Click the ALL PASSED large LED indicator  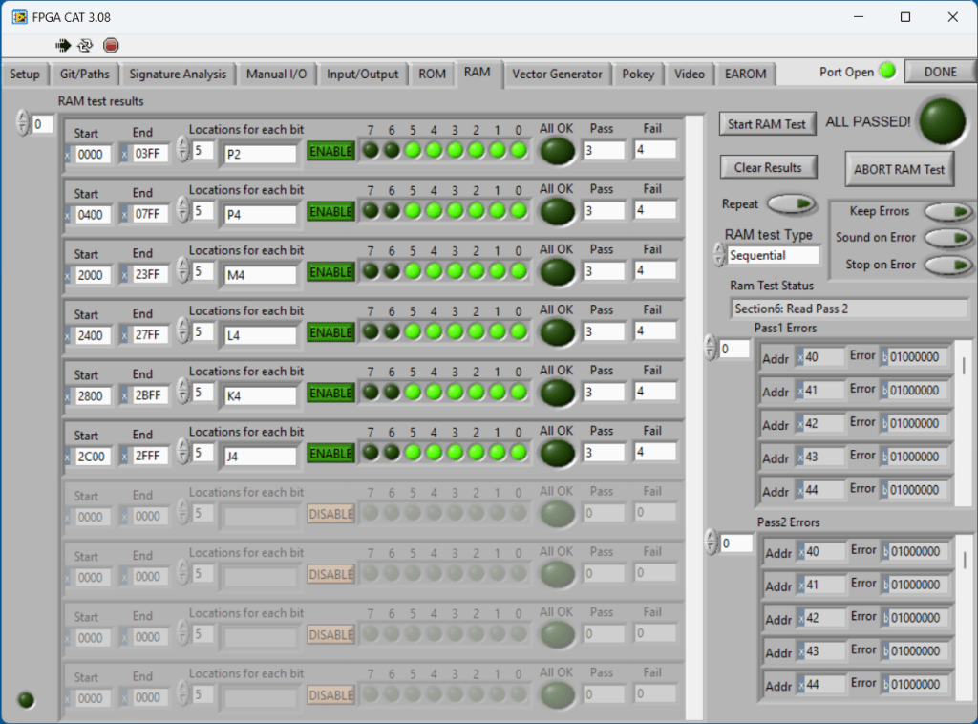(x=942, y=120)
